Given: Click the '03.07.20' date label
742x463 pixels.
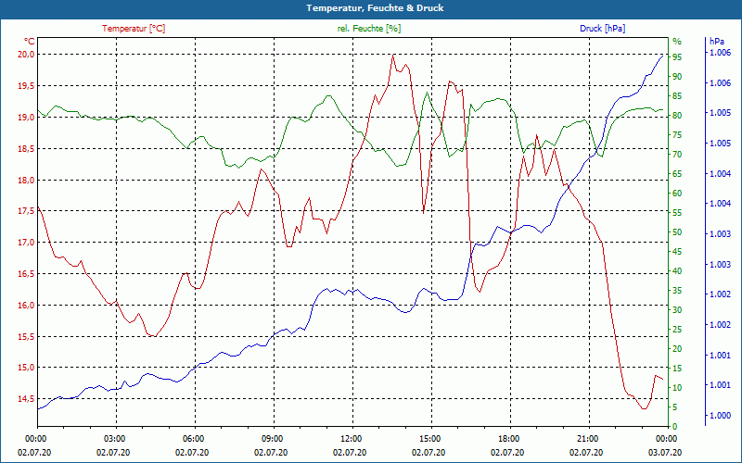Looking at the screenshot, I should [665, 452].
